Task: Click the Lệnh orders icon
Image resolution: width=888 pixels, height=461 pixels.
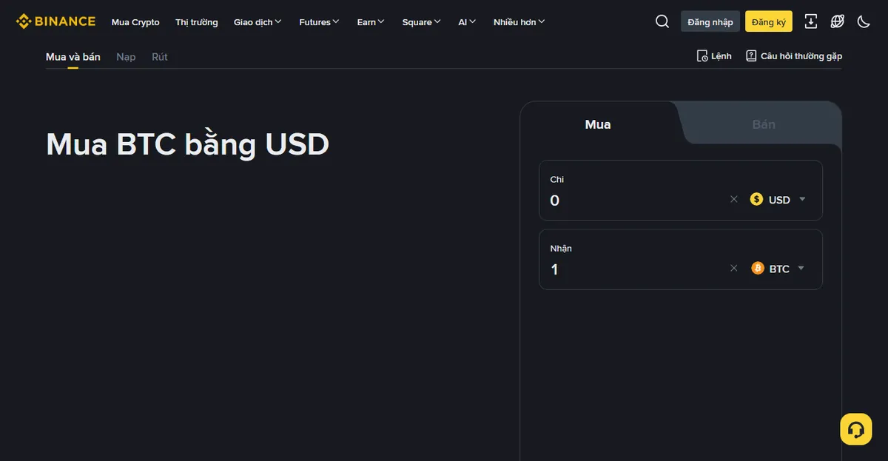Action: tap(702, 56)
